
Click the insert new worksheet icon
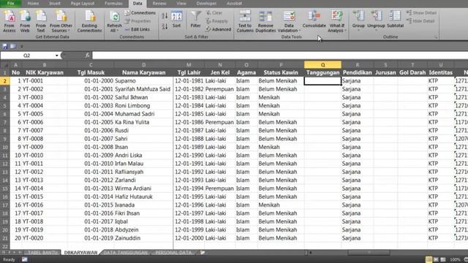[203, 253]
